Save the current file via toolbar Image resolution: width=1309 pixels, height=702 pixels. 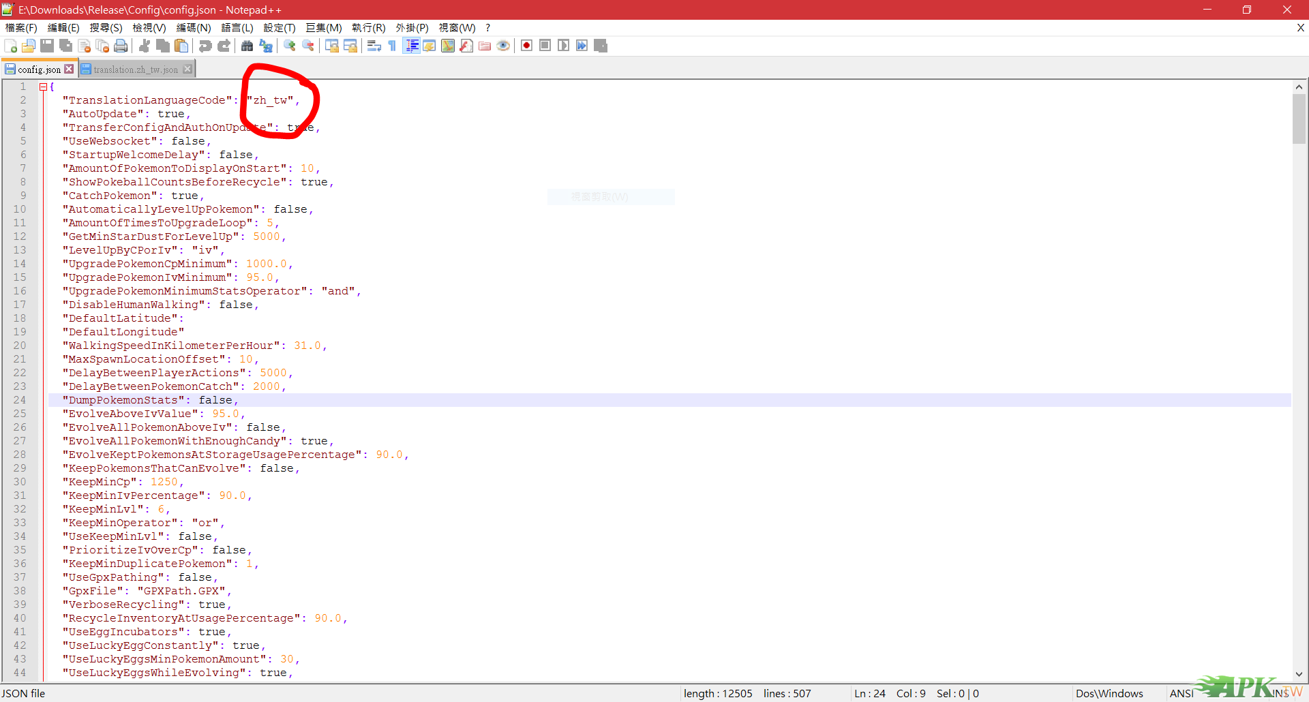pyautogui.click(x=47, y=46)
